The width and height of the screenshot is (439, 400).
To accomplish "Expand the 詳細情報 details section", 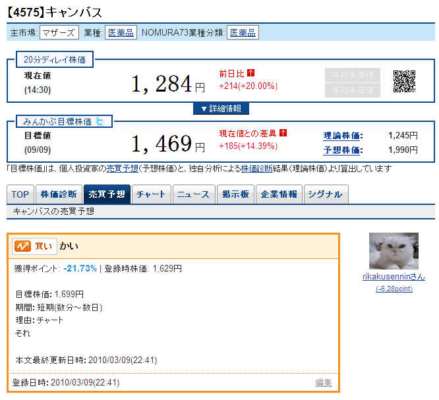I will (221, 108).
